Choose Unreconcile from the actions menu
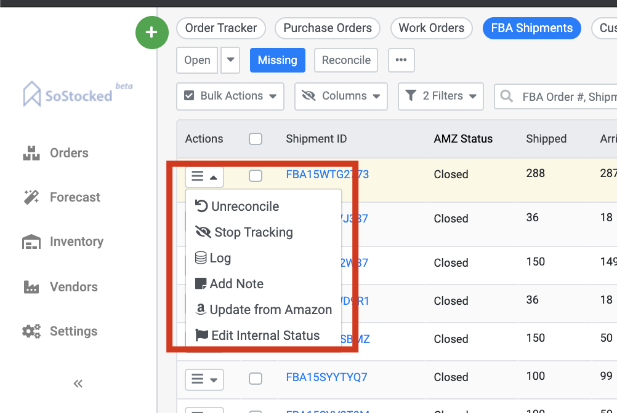617x413 pixels. click(237, 206)
